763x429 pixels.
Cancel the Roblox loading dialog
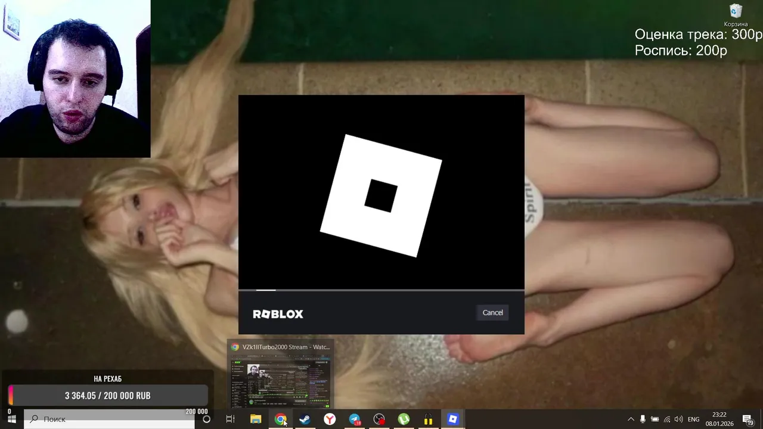[x=492, y=313]
